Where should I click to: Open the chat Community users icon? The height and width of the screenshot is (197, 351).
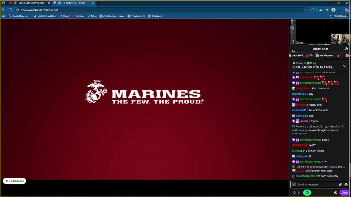[347, 49]
